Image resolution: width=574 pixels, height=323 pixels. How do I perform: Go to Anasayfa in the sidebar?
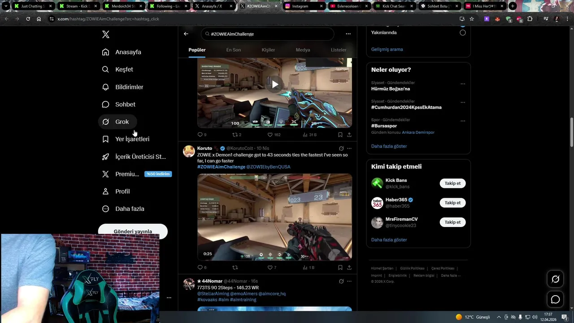pos(122,52)
